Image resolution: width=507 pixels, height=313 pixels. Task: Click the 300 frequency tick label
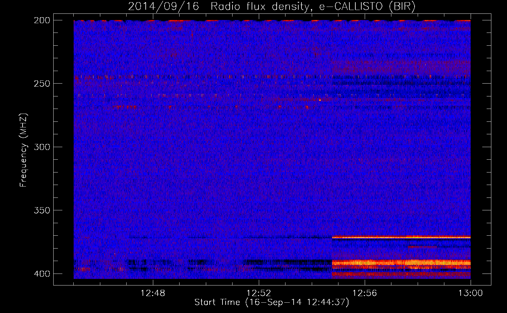(42, 147)
